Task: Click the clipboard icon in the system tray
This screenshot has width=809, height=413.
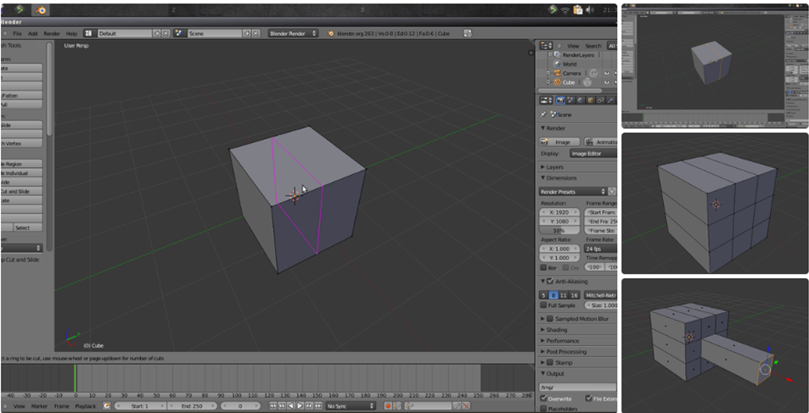Action: [x=578, y=10]
